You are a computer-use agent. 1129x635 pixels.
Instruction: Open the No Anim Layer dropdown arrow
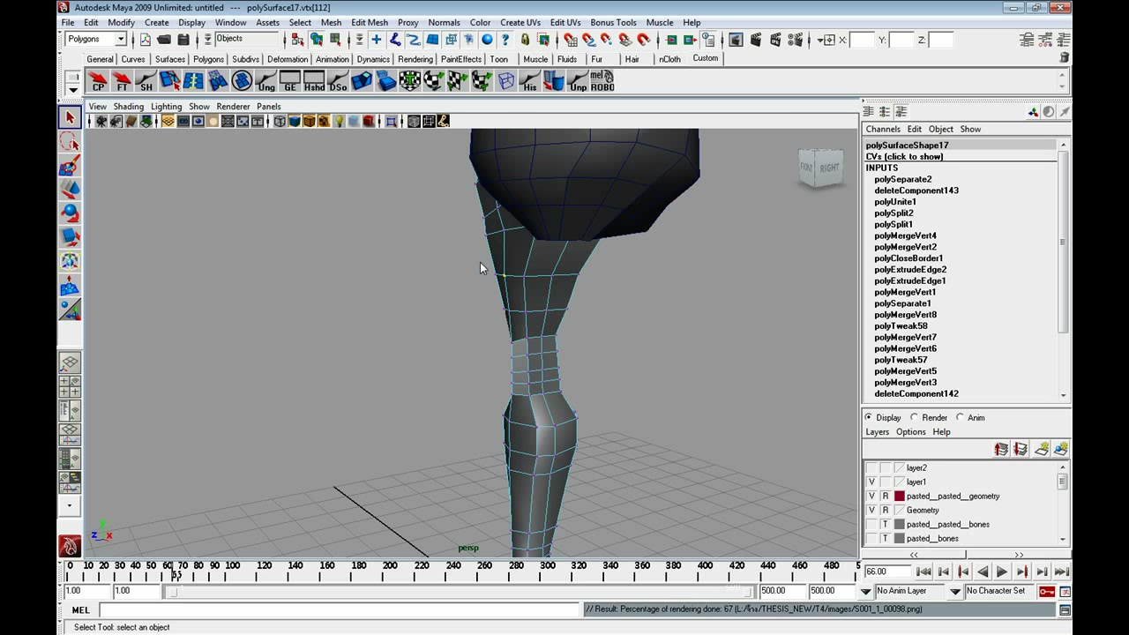[866, 591]
